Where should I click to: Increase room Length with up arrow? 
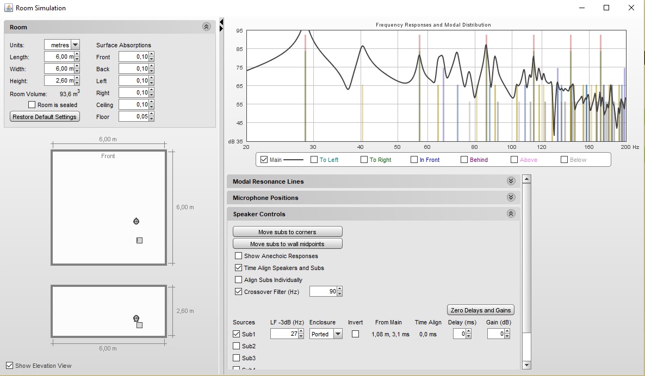coord(77,54)
